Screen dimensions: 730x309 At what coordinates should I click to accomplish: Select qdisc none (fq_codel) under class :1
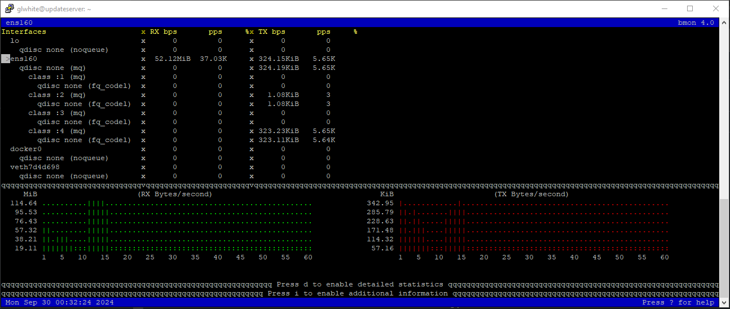(168, 86)
